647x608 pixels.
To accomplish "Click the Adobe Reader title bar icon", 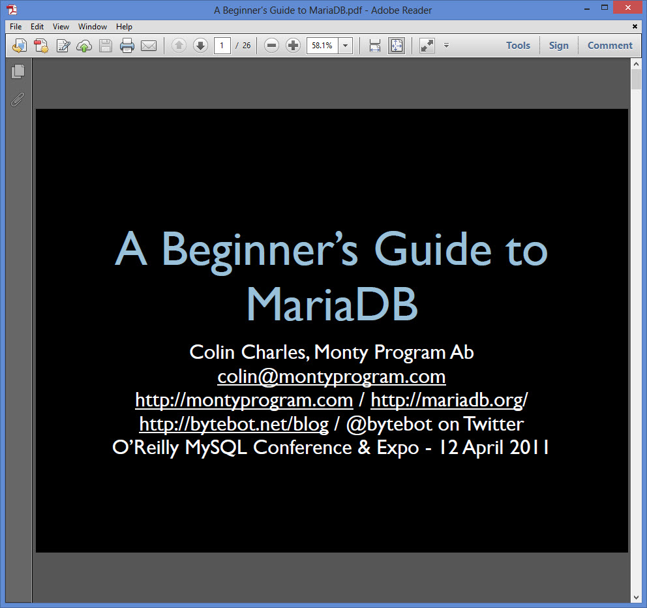I will 12,10.
